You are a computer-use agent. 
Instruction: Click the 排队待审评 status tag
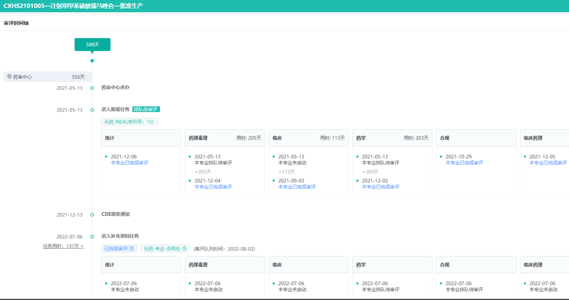tap(146, 109)
